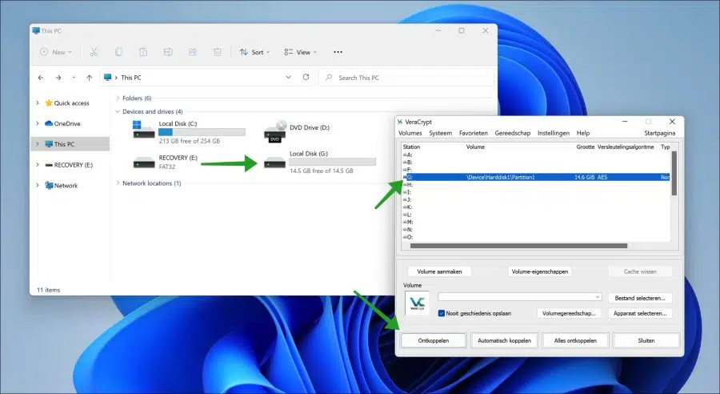The image size is (720, 394).
Task: Refresh the This PC view
Action: [x=306, y=77]
